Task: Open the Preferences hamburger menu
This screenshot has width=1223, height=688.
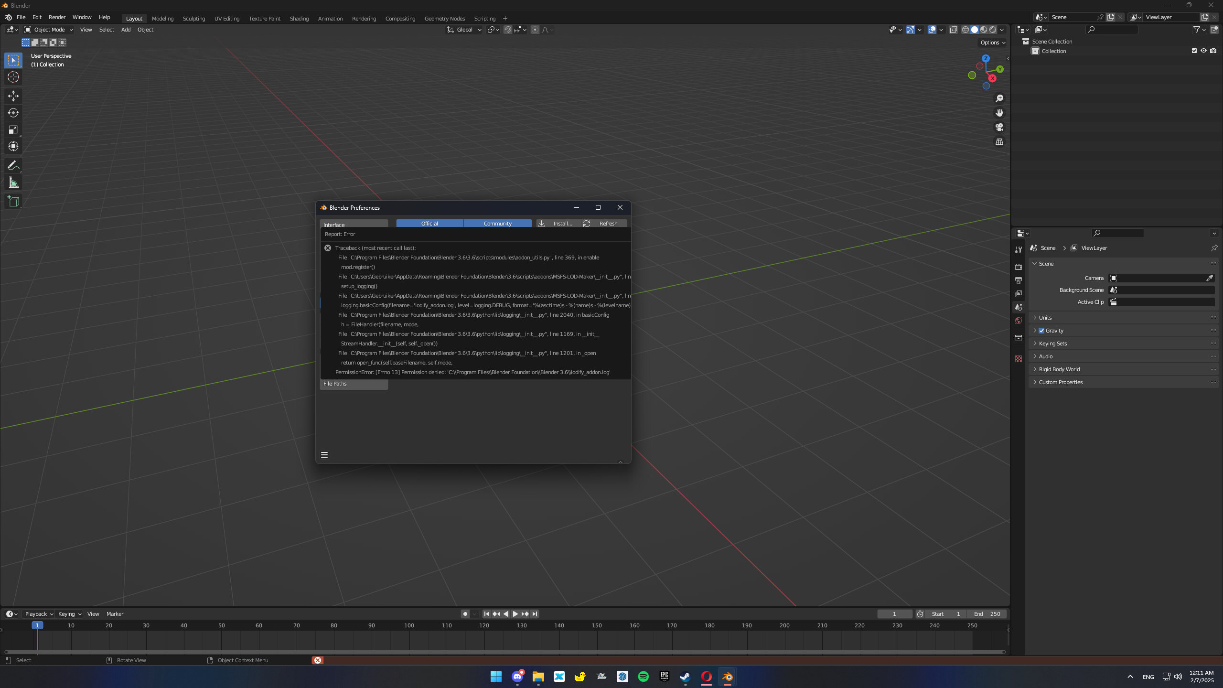Action: (324, 455)
